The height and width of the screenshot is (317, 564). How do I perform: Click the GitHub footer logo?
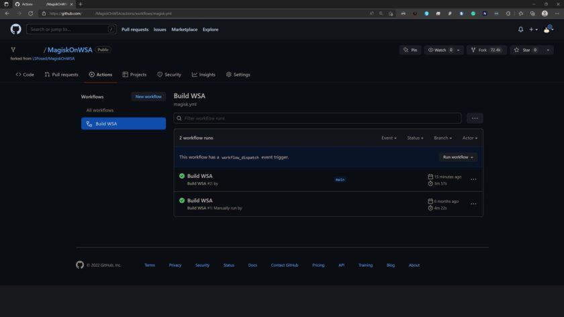(x=80, y=265)
